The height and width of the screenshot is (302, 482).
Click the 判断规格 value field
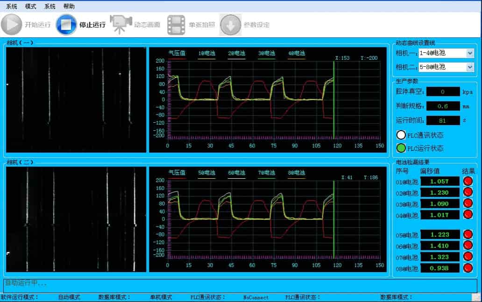443,106
